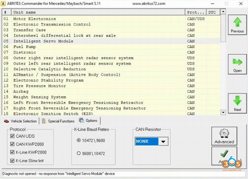Select the 9600 \ 10472 baud rate option
The image size is (248, 179).
pos(79,153)
